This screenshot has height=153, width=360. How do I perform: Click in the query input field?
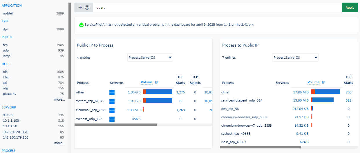tap(217, 8)
